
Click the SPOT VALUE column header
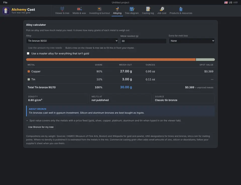tap(206, 65)
